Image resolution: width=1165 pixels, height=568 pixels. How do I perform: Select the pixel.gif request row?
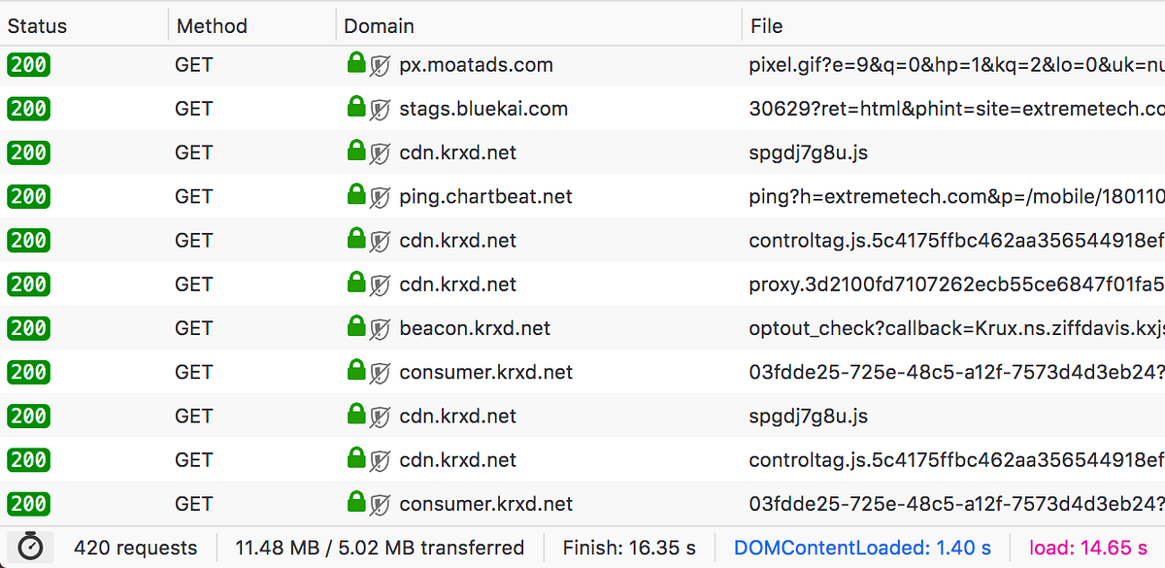(582, 65)
